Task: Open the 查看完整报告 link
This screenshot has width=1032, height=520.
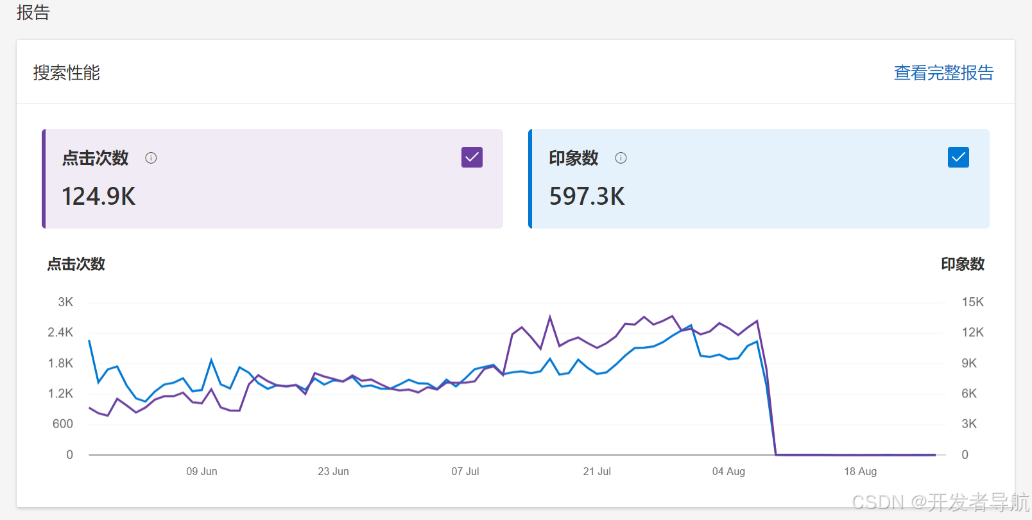Action: pos(943,73)
